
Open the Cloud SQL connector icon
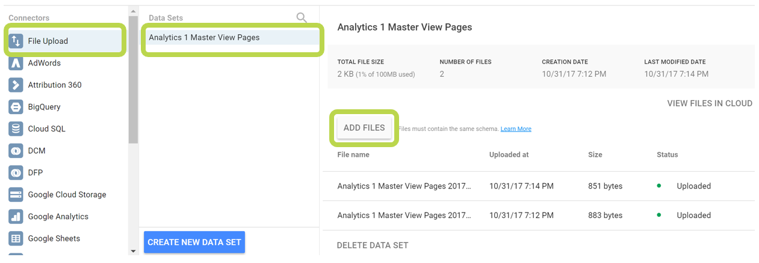click(x=16, y=128)
